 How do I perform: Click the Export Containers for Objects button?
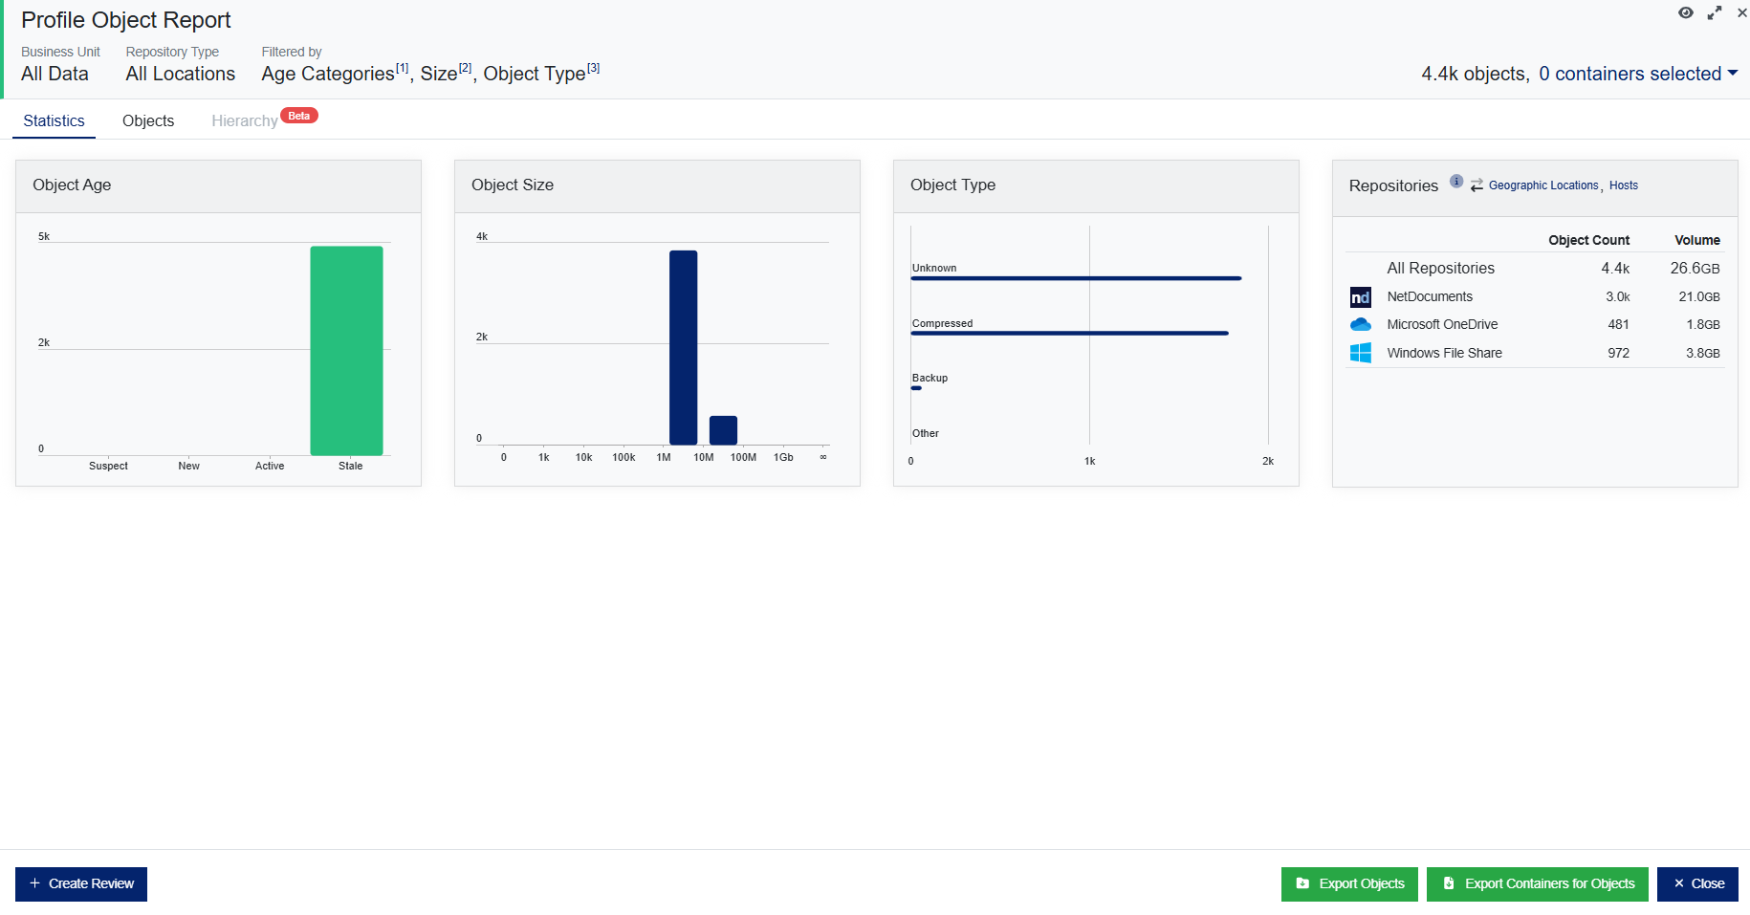(x=1537, y=883)
